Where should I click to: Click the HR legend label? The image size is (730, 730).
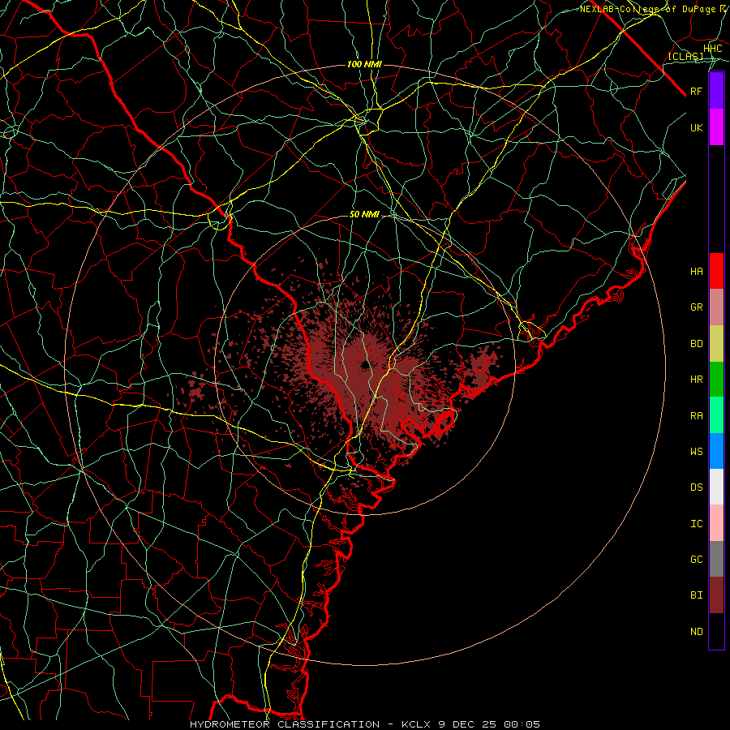coord(696,380)
